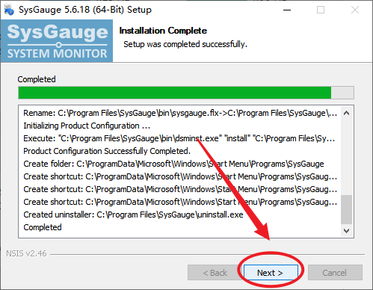Select Product Configuration Successfully Completed line
Viewport: 373px width, 290px height.
(107, 151)
